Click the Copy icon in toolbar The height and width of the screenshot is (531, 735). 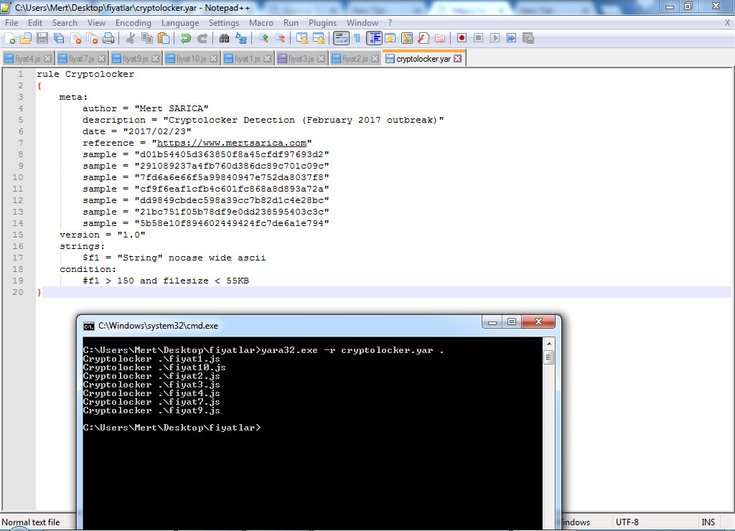pyautogui.click(x=146, y=39)
